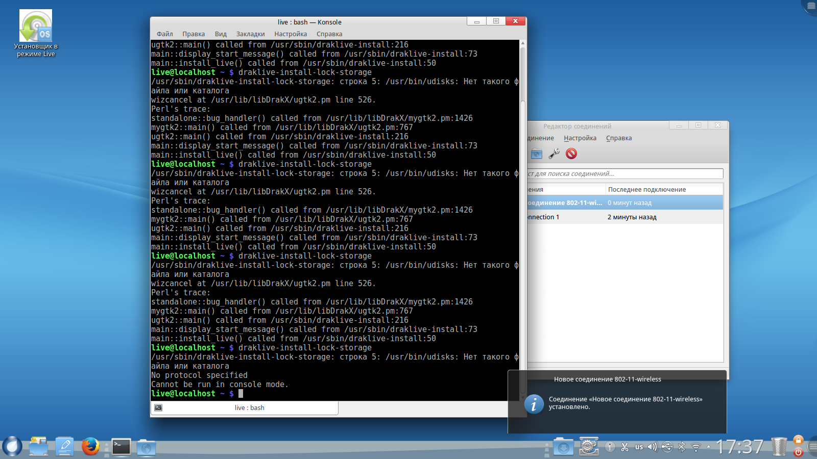The width and height of the screenshot is (817, 459).
Task: Expand hidden system tray icons arrow
Action: [x=708, y=447]
